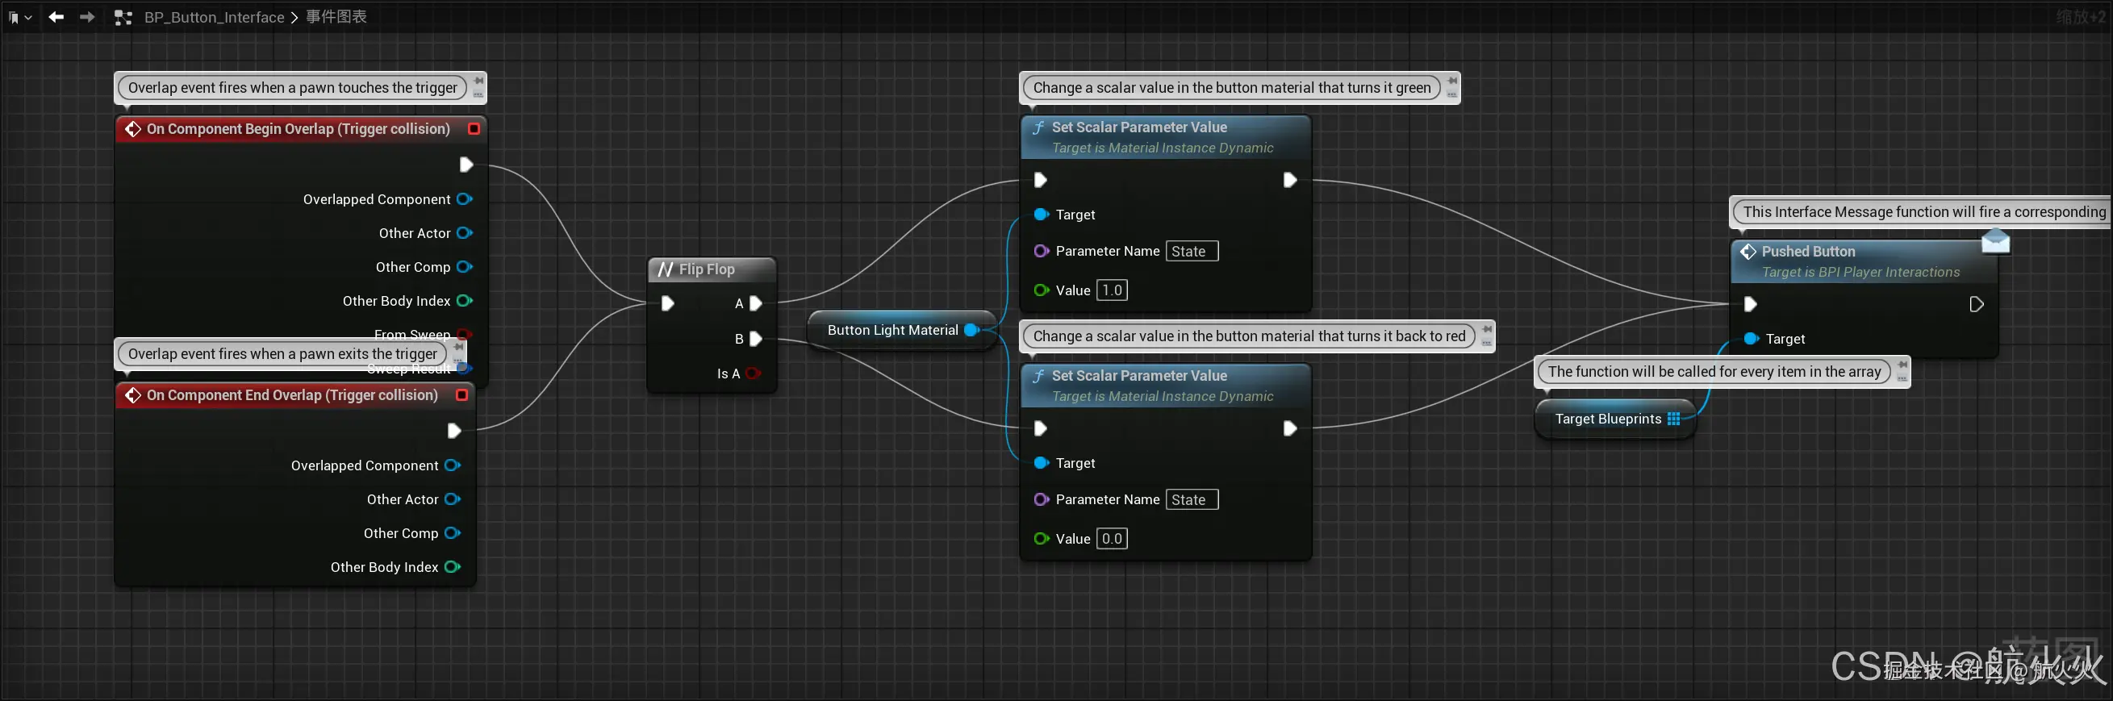
Task: Select the 事件图表 breadcrumb entry
Action: point(336,17)
